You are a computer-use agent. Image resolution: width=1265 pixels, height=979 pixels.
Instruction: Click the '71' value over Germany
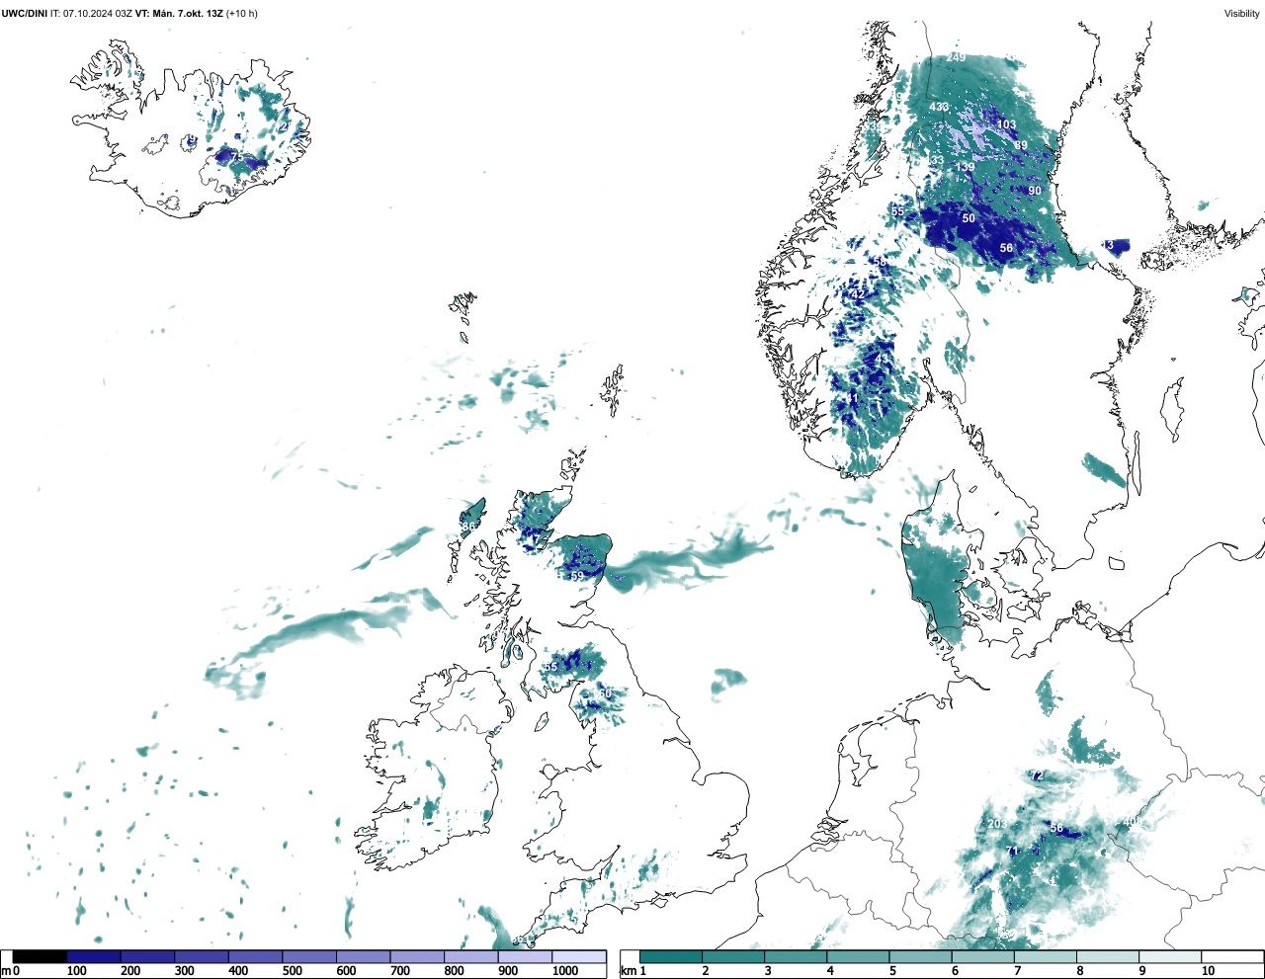tap(1011, 851)
